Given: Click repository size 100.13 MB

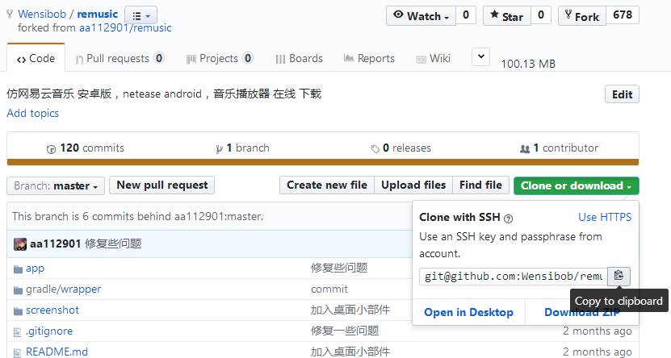Looking at the screenshot, I should click(x=528, y=64).
